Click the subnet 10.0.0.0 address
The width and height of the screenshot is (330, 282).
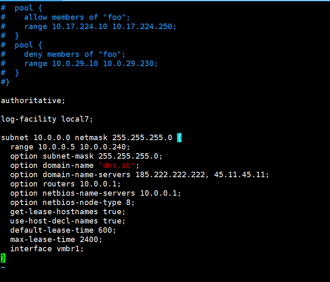[52, 138]
